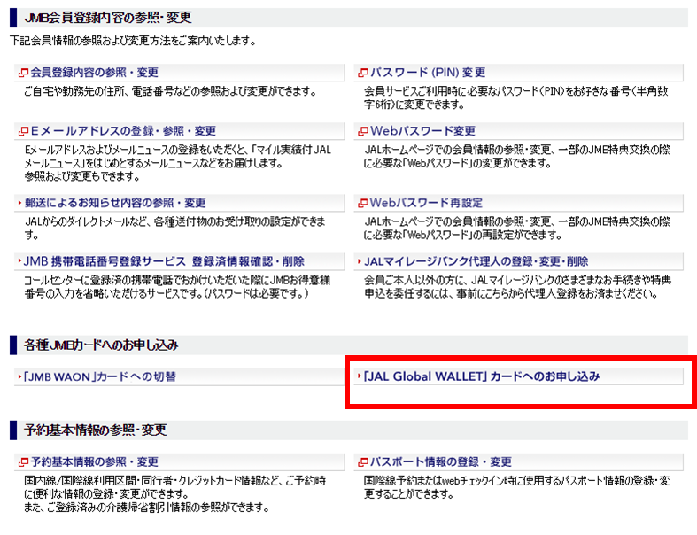Click red arrow beside 「JMB WAON」カード
This screenshot has height=535, width=697.
pos(19,376)
